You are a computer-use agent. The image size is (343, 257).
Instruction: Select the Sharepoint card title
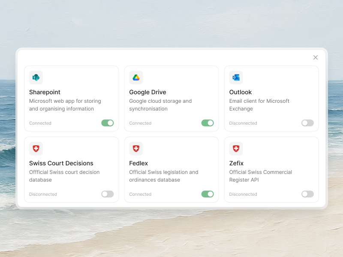[45, 92]
